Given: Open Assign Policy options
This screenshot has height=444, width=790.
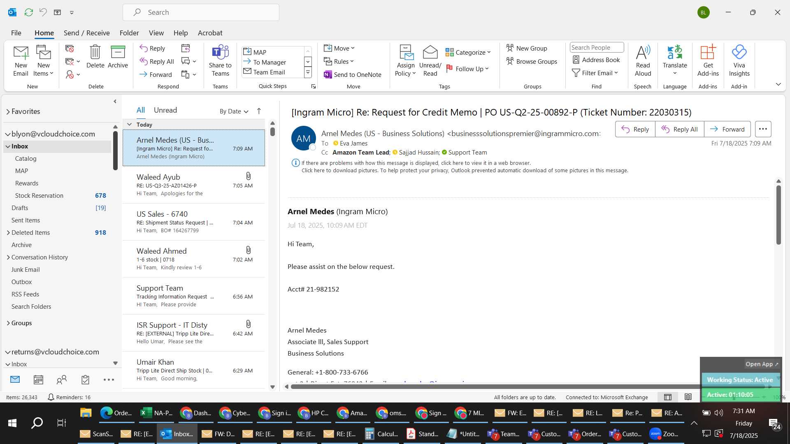Looking at the screenshot, I should [x=406, y=61].
